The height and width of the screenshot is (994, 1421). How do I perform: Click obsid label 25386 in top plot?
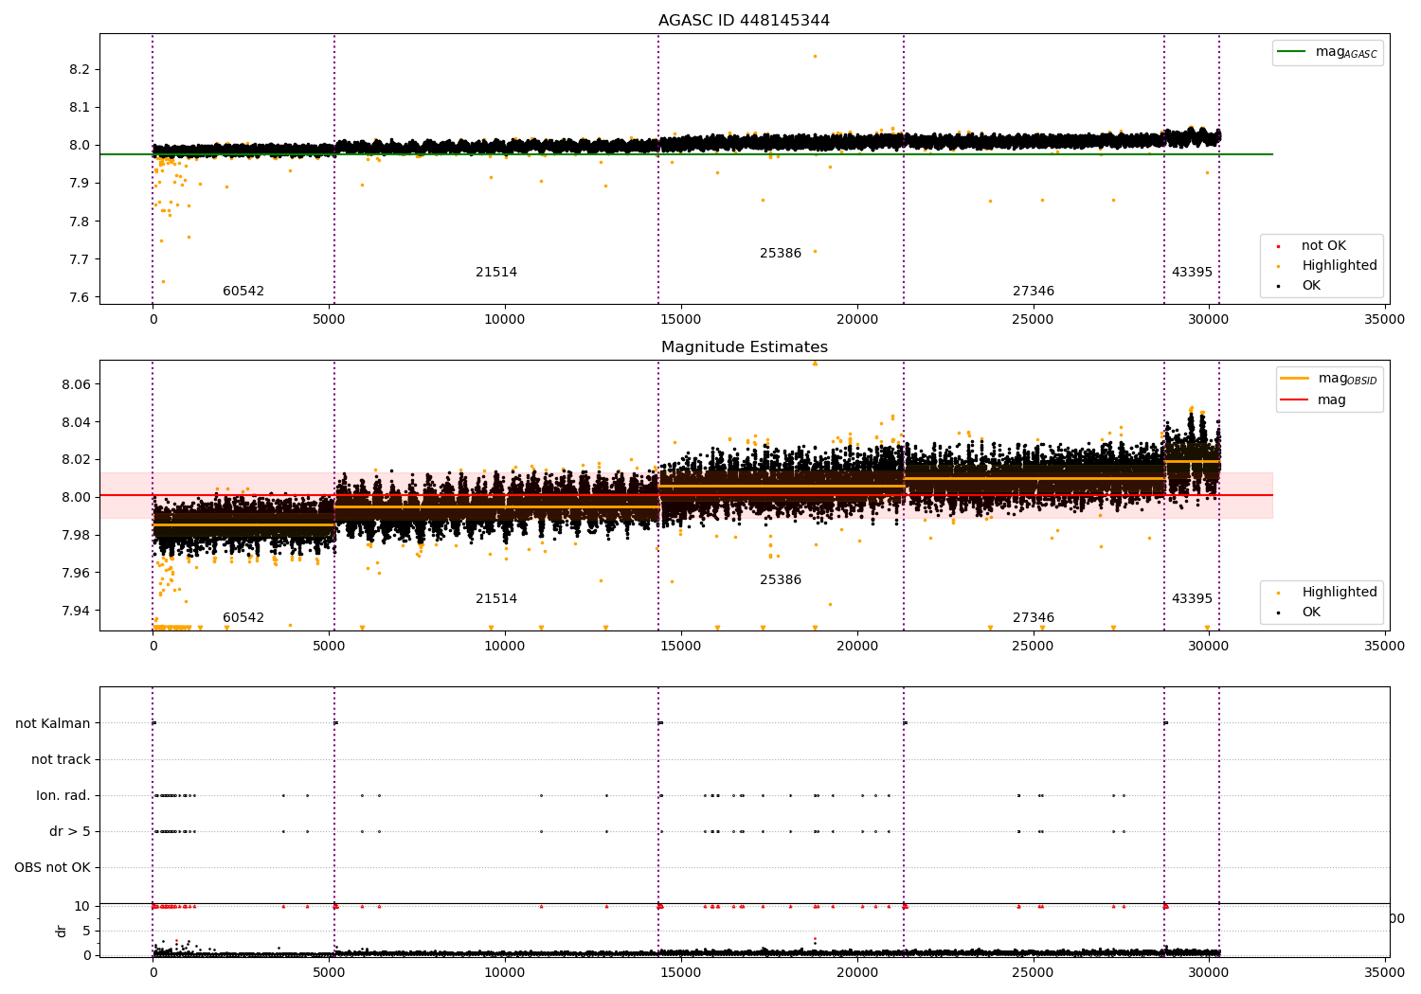(x=781, y=254)
